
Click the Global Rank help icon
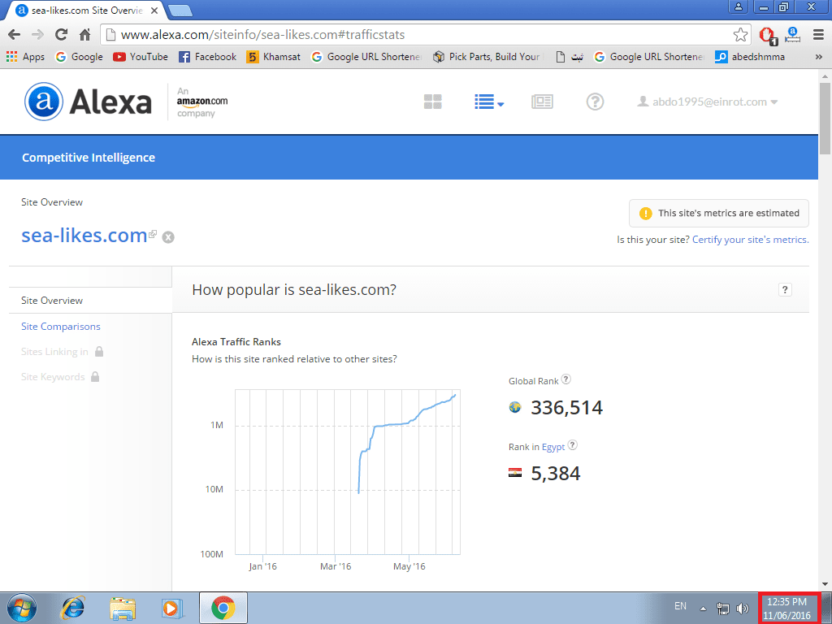pyautogui.click(x=566, y=379)
